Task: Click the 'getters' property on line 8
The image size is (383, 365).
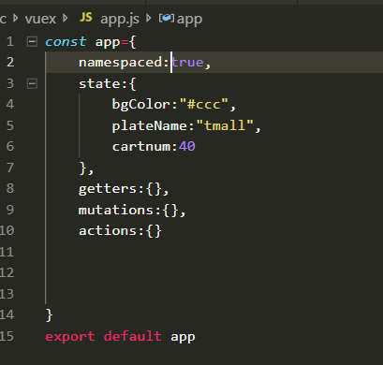Action: 108,189
